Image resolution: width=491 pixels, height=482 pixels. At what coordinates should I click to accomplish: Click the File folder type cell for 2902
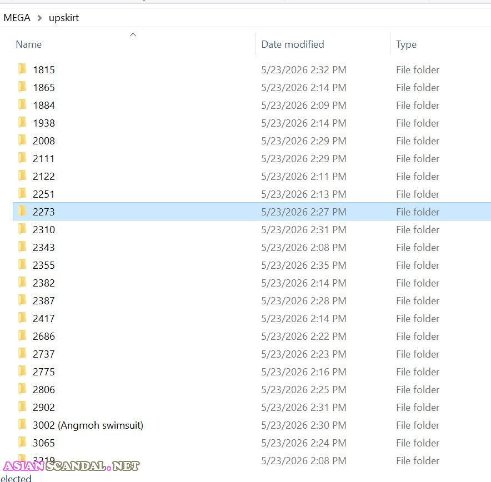click(418, 408)
